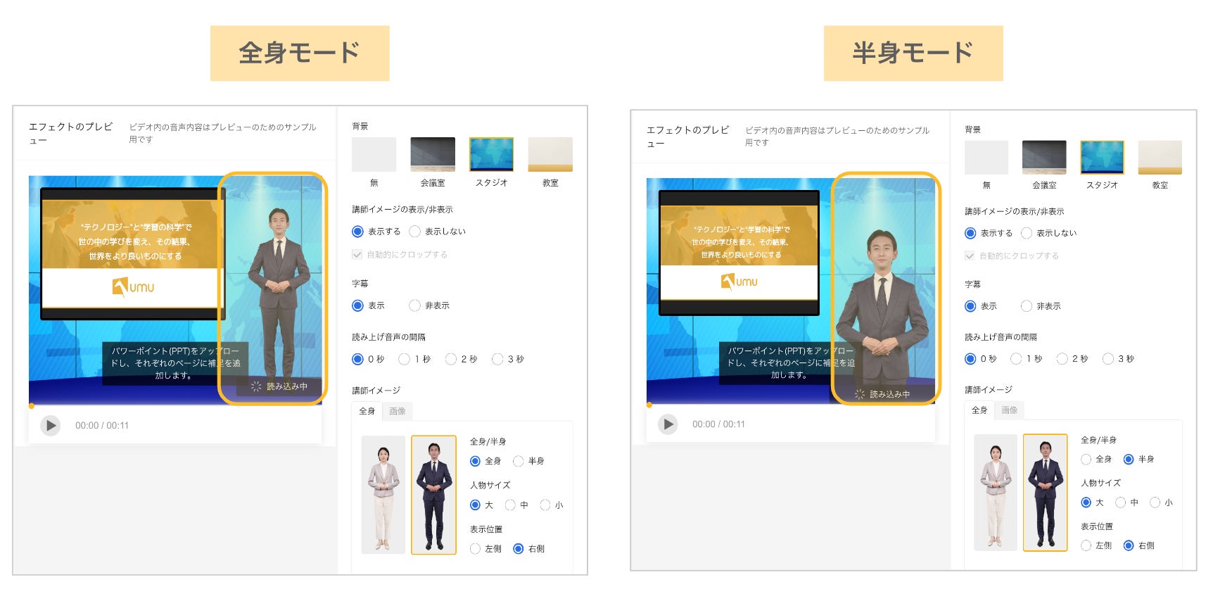Pick the female instructor avatar in 半身モード panel
The height and width of the screenshot is (594, 1213).
click(996, 493)
